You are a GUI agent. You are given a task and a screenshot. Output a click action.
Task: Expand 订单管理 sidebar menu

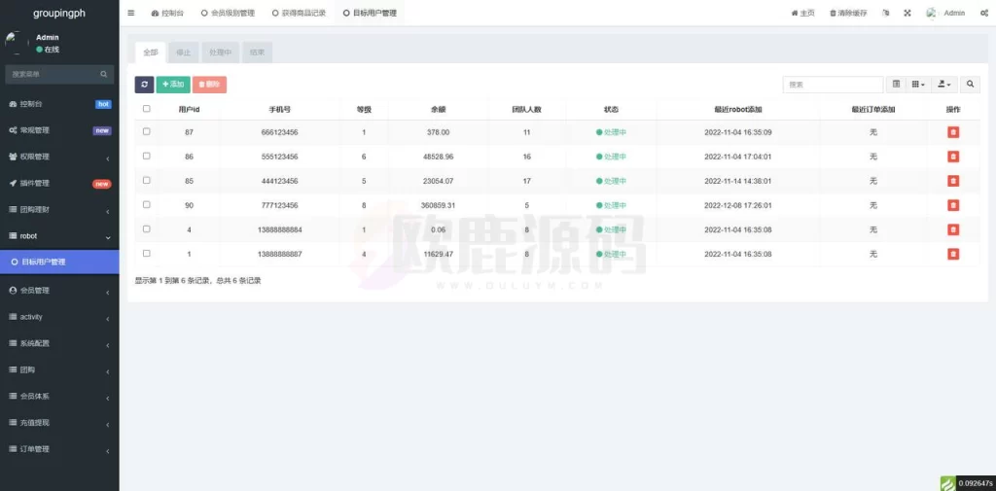(x=59, y=449)
